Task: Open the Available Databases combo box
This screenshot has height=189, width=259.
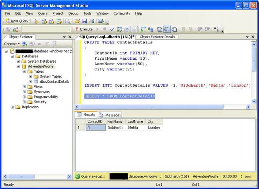Action: click(x=46, y=29)
